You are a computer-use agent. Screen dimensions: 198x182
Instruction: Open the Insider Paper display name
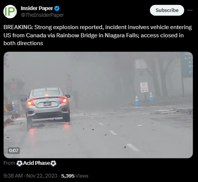(x=37, y=8)
